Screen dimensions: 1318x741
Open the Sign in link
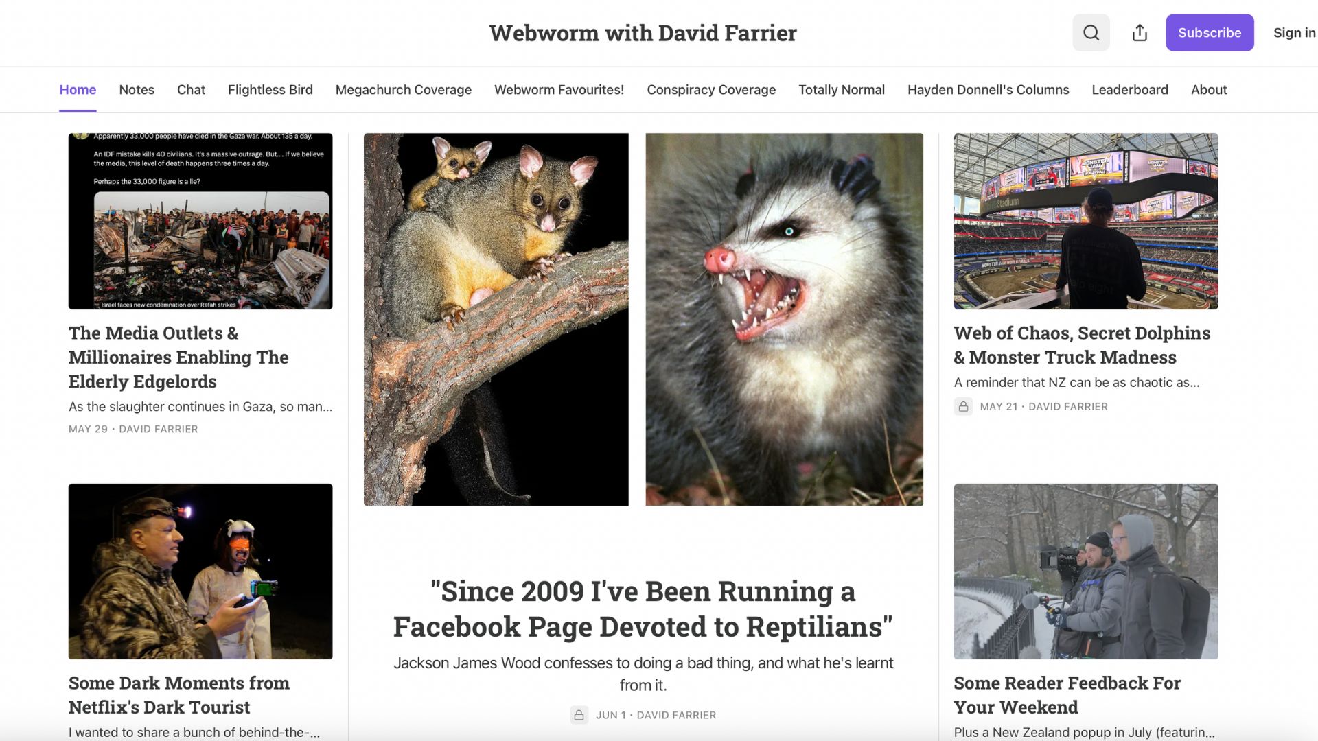point(1294,32)
